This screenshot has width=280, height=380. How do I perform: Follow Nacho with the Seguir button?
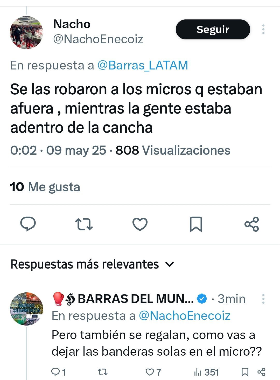213,29
